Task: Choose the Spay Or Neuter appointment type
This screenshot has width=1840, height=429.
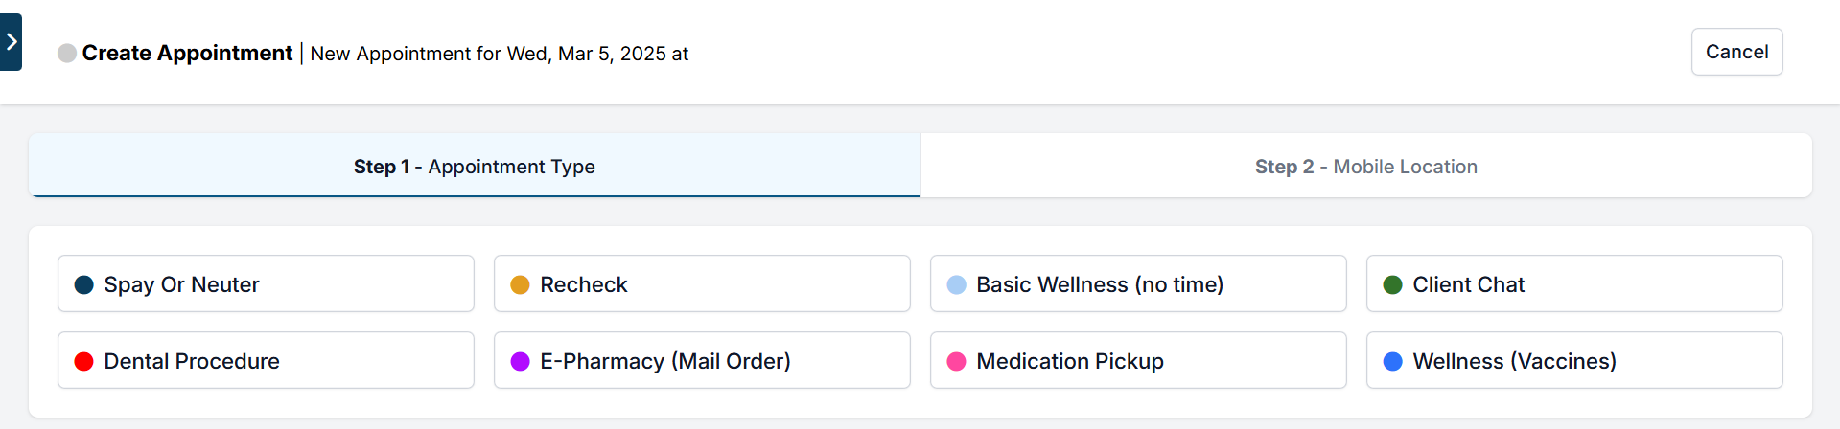Action: coord(266,284)
